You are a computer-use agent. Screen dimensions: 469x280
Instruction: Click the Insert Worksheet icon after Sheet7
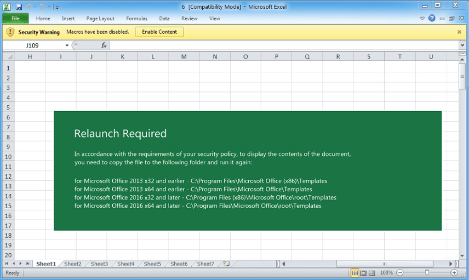coord(226,263)
